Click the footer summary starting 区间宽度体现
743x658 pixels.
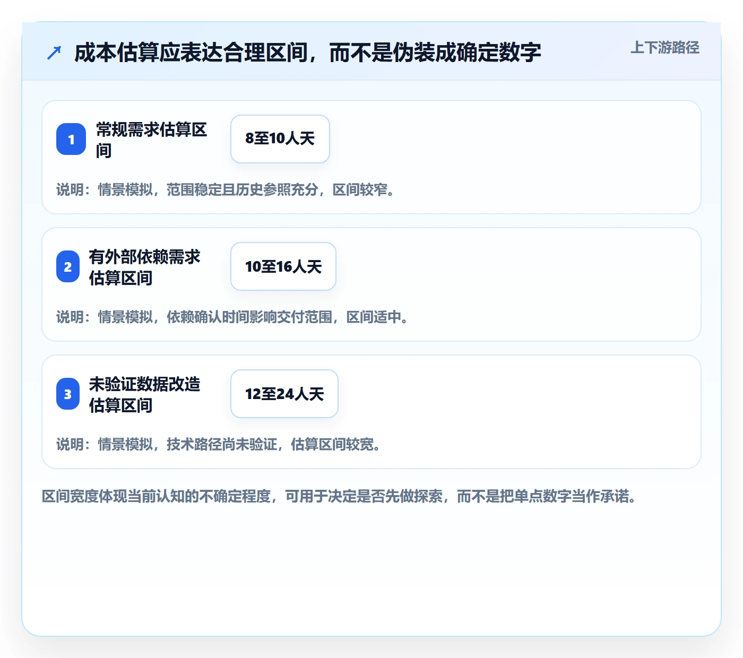pos(340,496)
